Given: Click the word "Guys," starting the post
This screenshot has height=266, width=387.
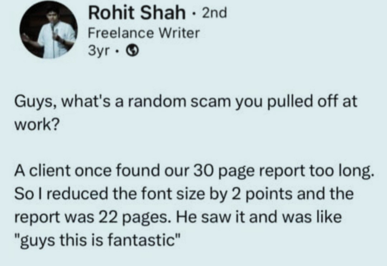Looking at the screenshot, I should (x=34, y=103).
